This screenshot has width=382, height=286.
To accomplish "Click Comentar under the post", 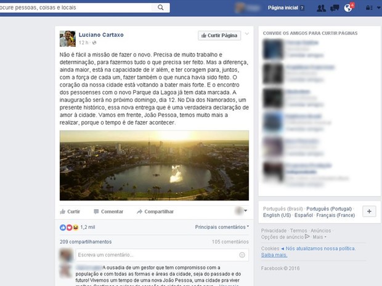I will pos(108,212).
